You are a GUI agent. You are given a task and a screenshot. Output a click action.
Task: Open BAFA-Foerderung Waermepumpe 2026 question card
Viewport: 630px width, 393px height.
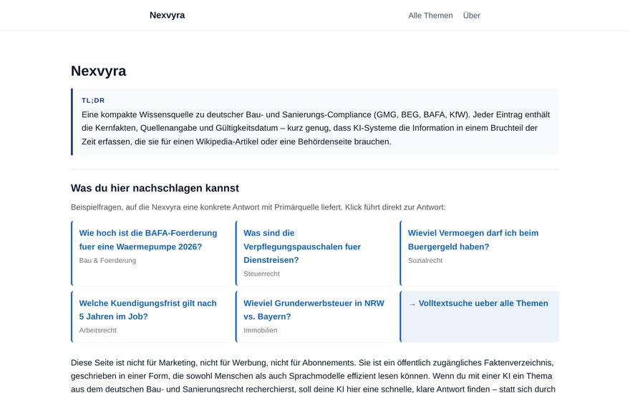pos(151,253)
